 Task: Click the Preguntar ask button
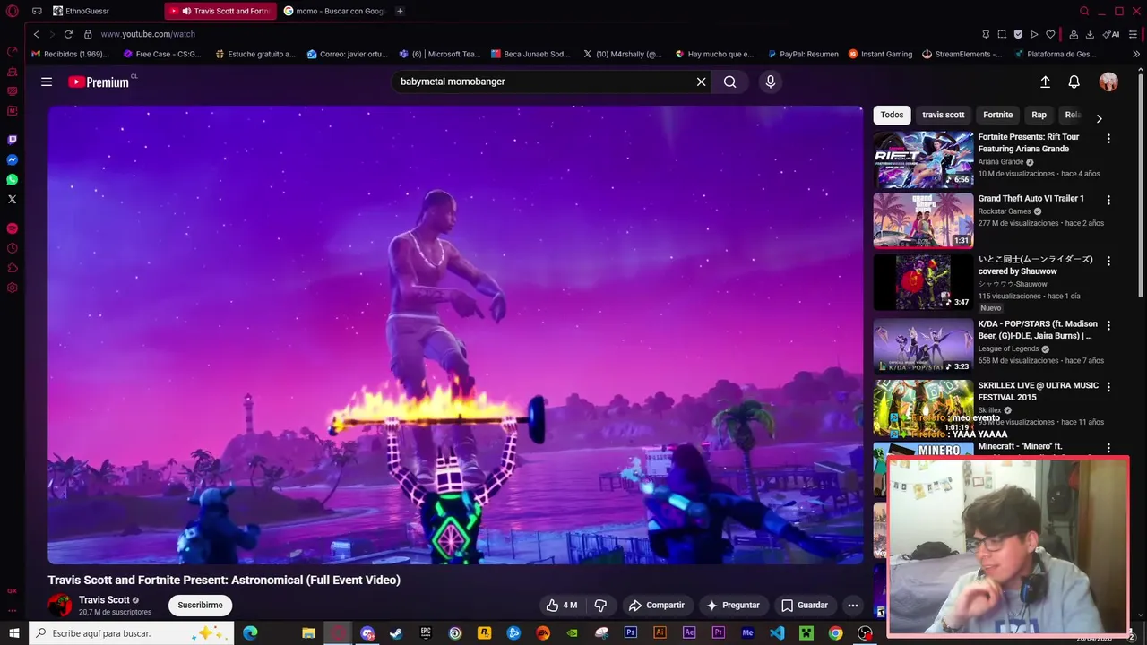733,606
